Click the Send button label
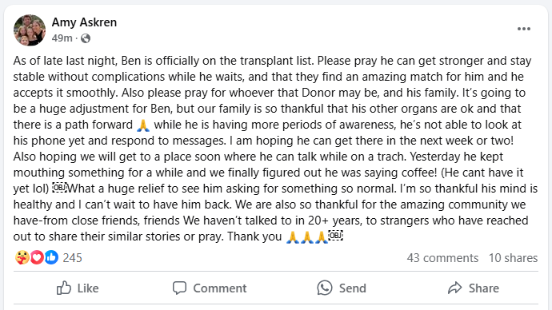Screen dimensions: 552x310 (x=352, y=288)
